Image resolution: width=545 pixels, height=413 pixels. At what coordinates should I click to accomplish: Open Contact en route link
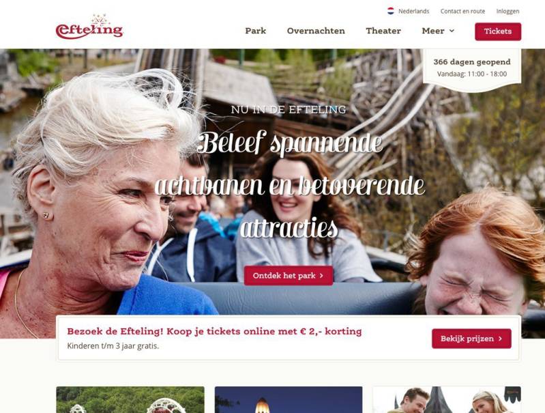462,11
